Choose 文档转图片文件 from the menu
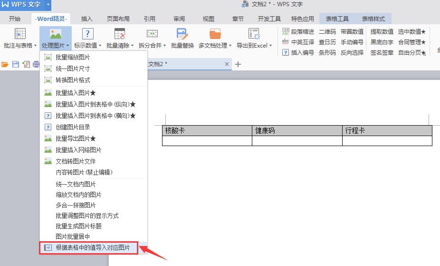Screen dimensions: 440x266 coord(94,161)
